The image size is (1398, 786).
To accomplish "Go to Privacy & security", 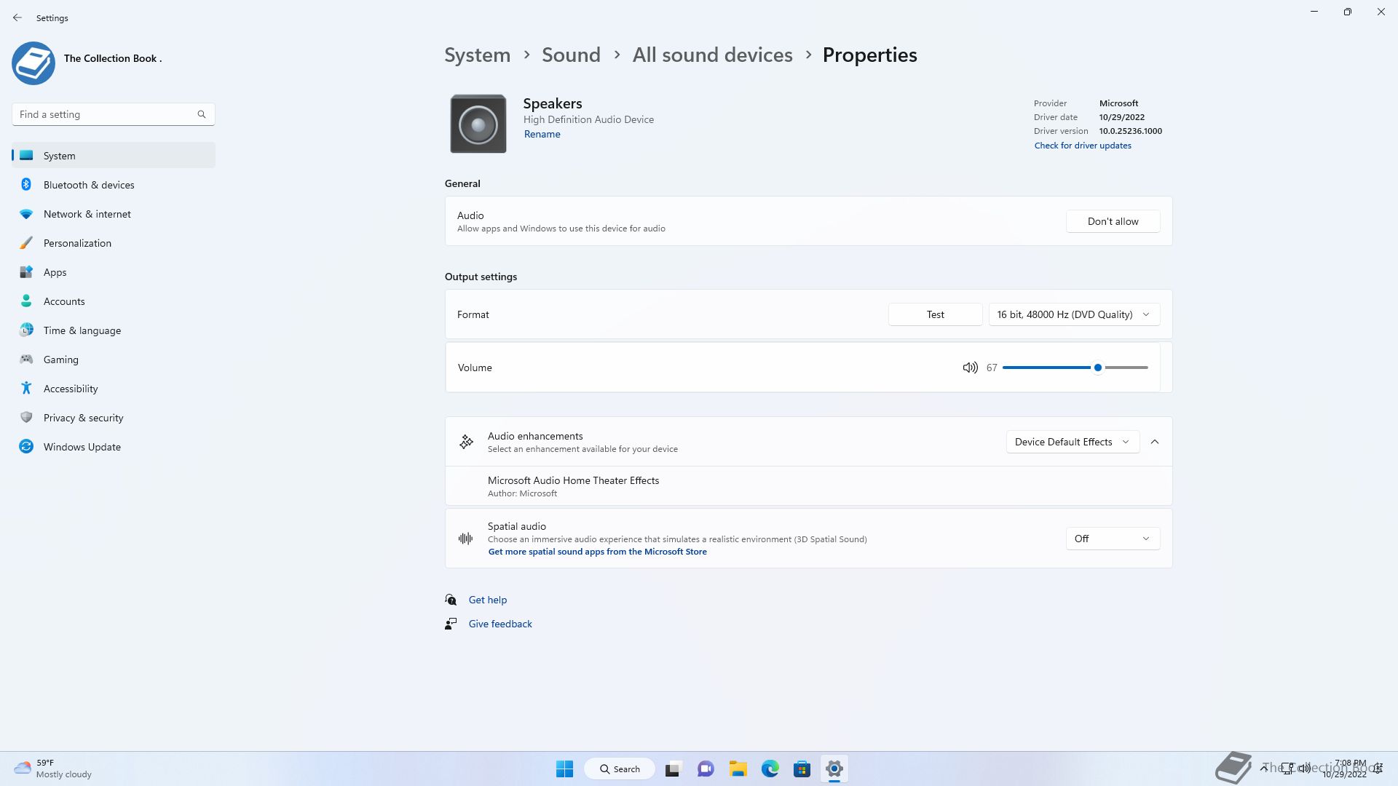I will (114, 418).
